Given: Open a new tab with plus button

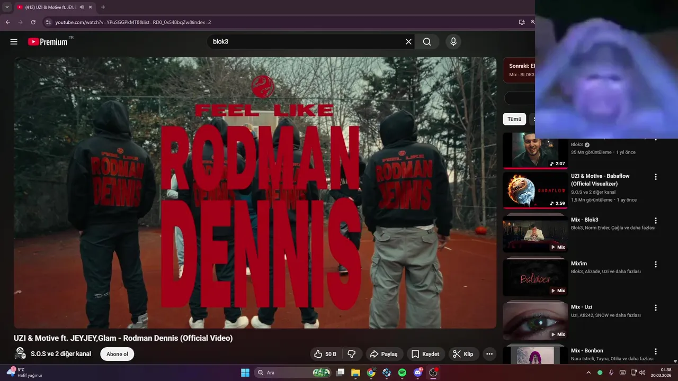Looking at the screenshot, I should click(103, 7).
